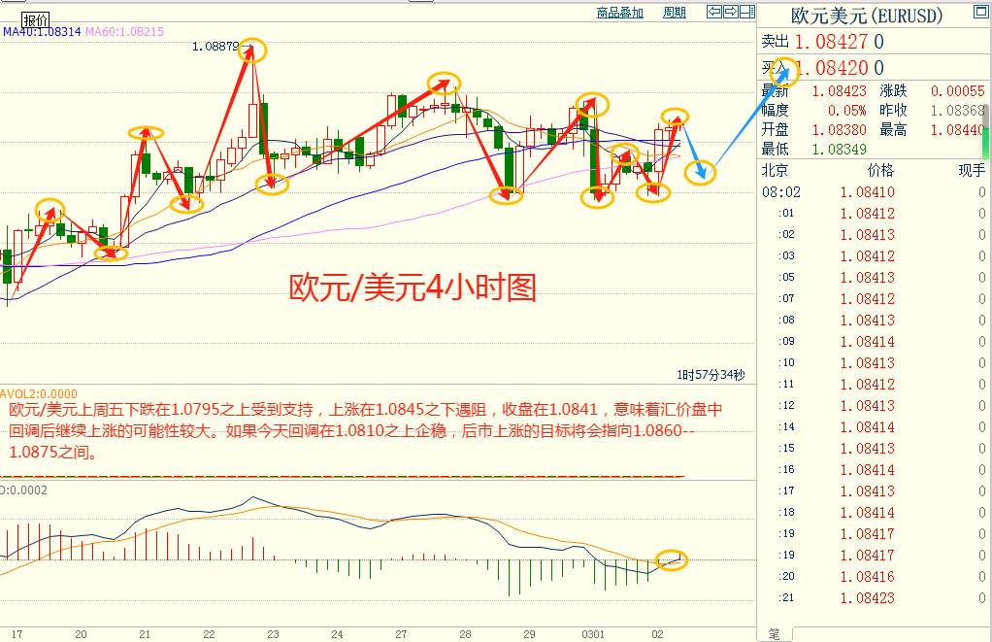The width and height of the screenshot is (992, 642).
Task: Click the 价格 column header
Action: coord(880,170)
